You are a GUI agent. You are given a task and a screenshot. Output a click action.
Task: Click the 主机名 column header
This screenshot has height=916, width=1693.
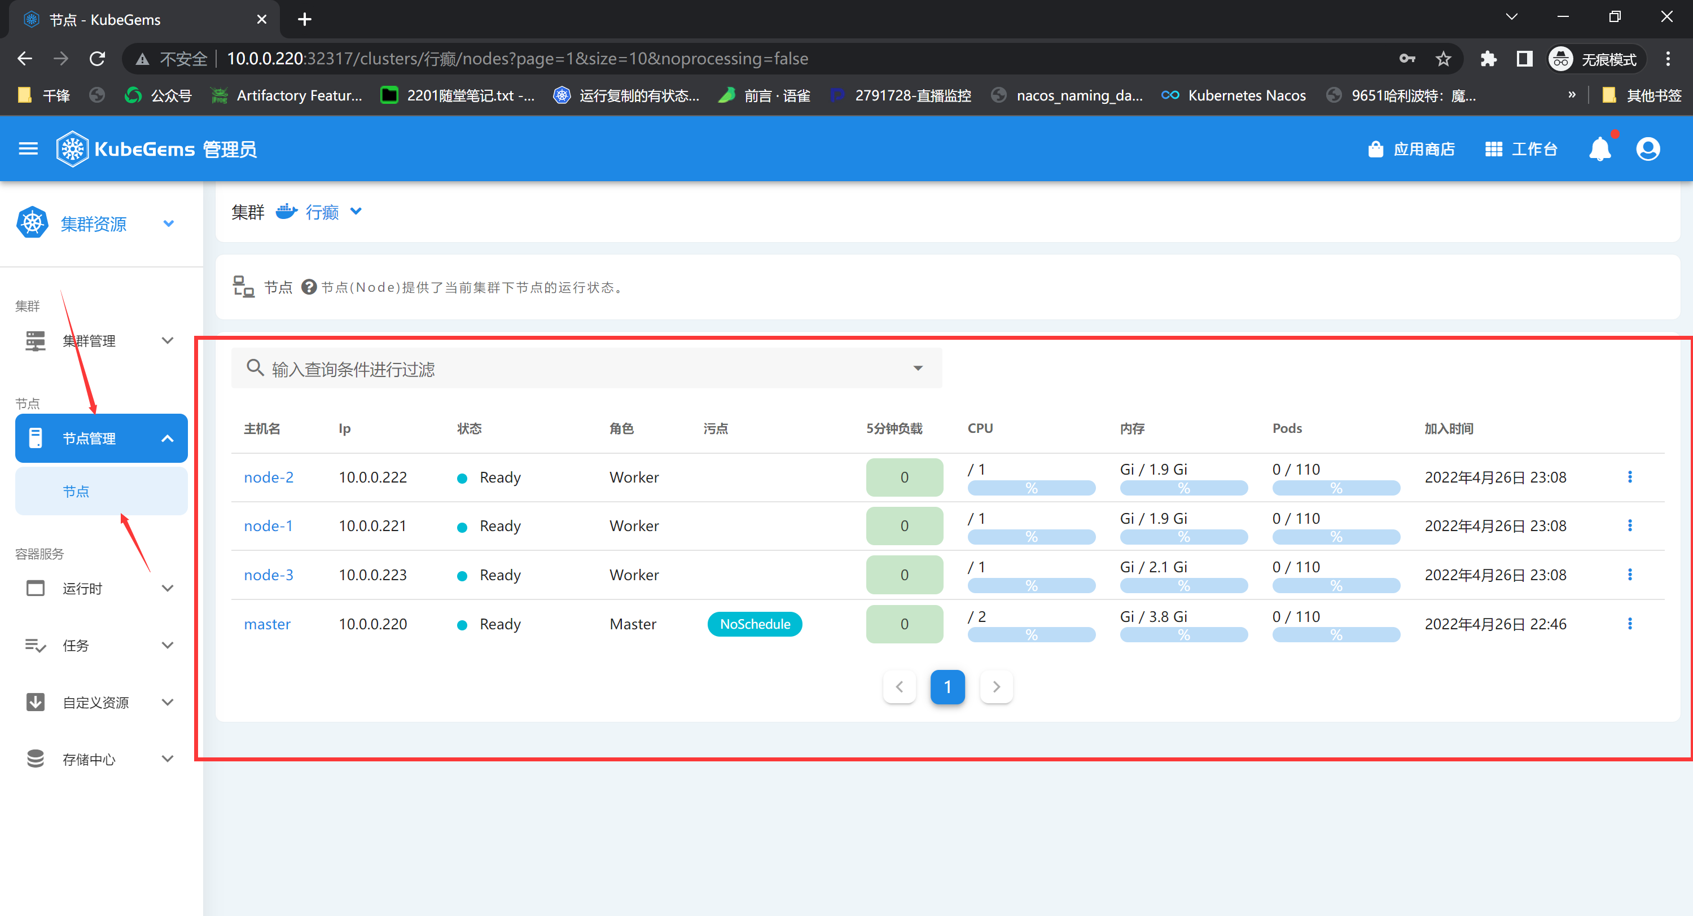tap(262, 428)
